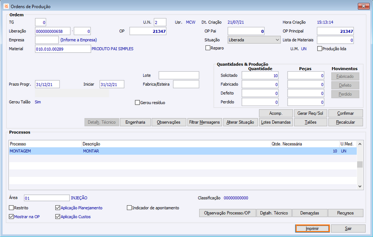
Task: Click the Lote input field
Action: click(179, 75)
